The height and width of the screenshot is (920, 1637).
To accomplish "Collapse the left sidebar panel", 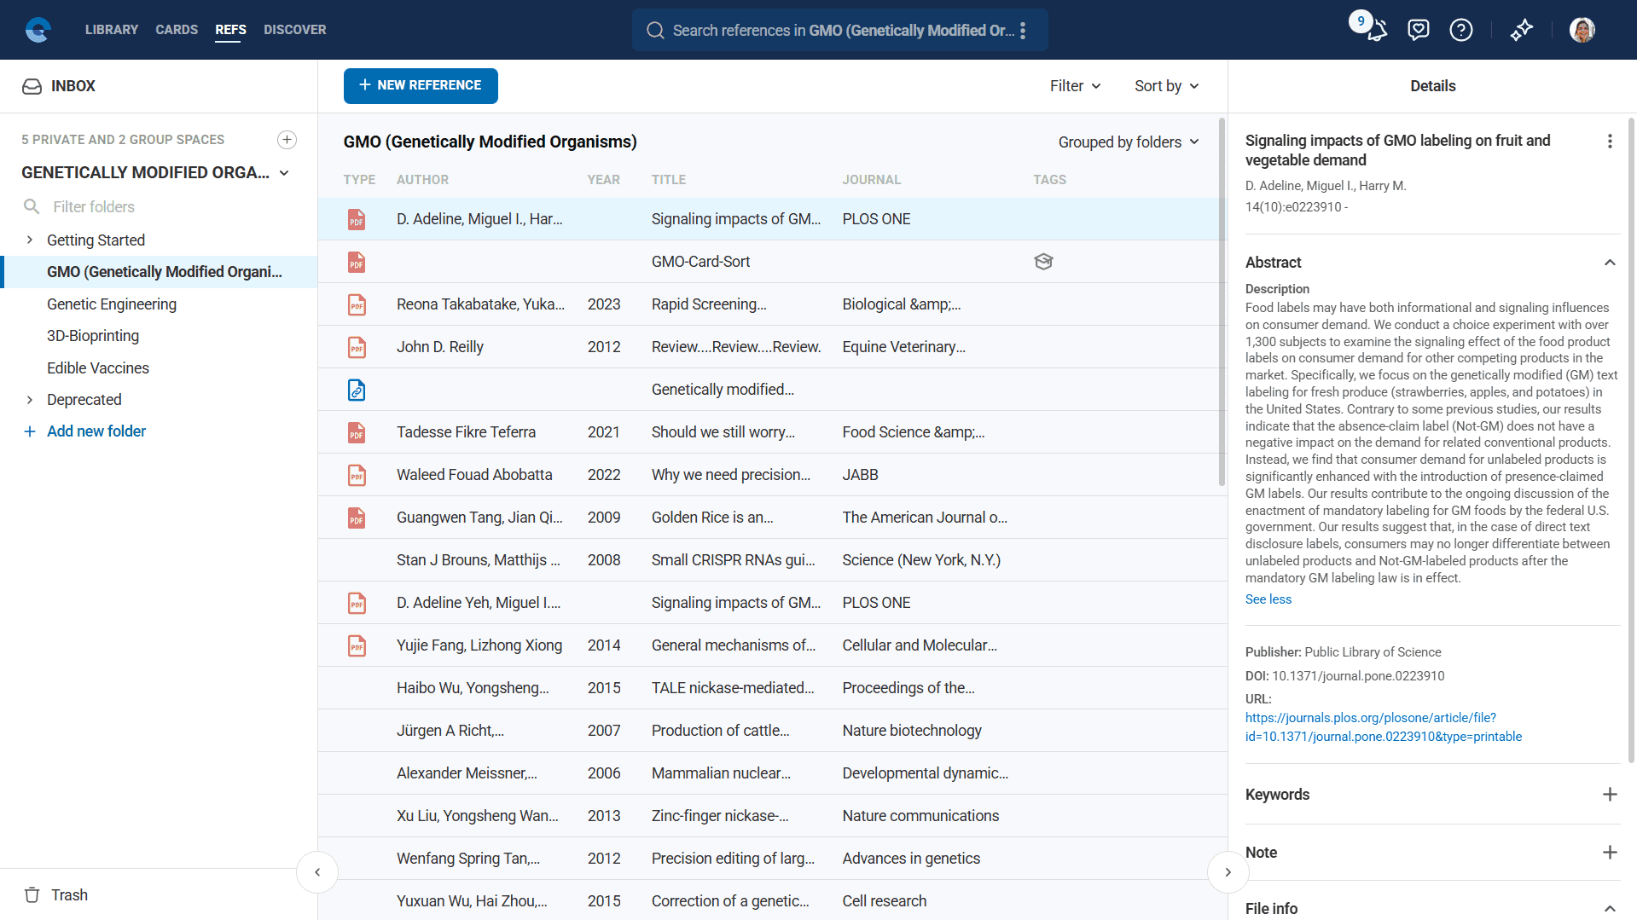I will 317,872.
